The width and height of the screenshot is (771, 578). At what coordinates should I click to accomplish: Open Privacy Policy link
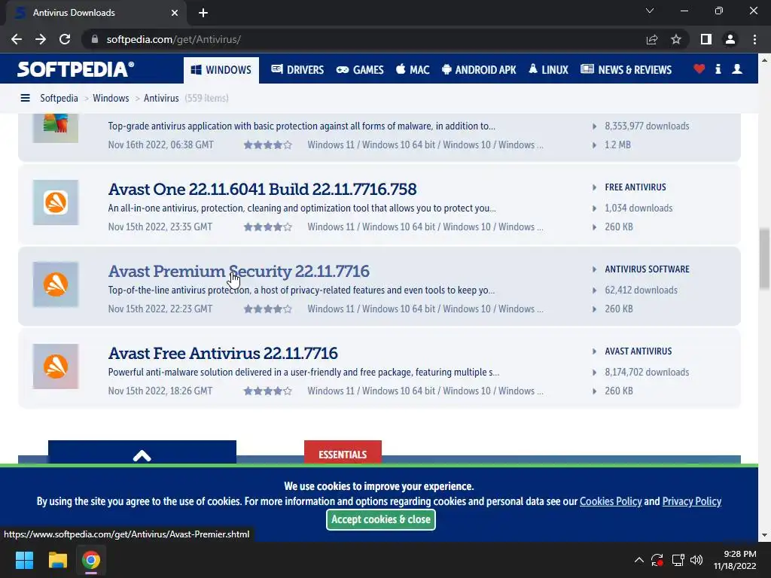692,501
